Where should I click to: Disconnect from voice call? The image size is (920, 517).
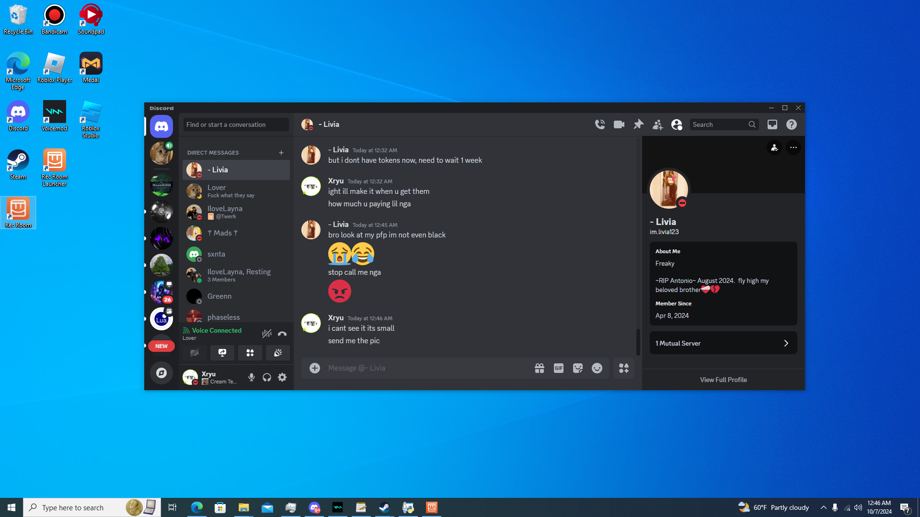tap(282, 334)
